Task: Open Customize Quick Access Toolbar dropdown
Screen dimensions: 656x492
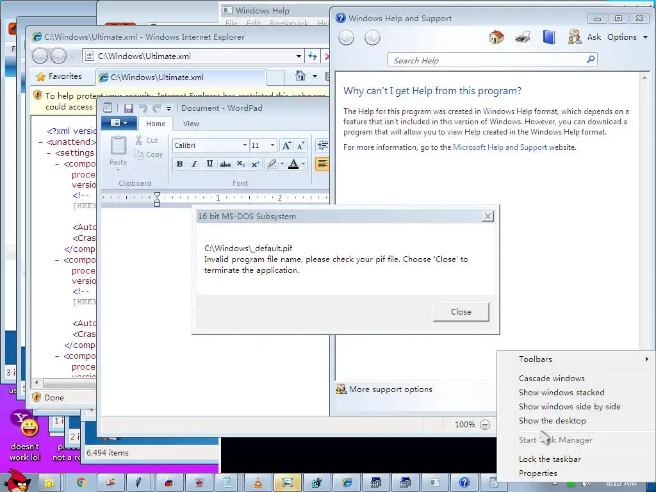Action: [x=168, y=108]
